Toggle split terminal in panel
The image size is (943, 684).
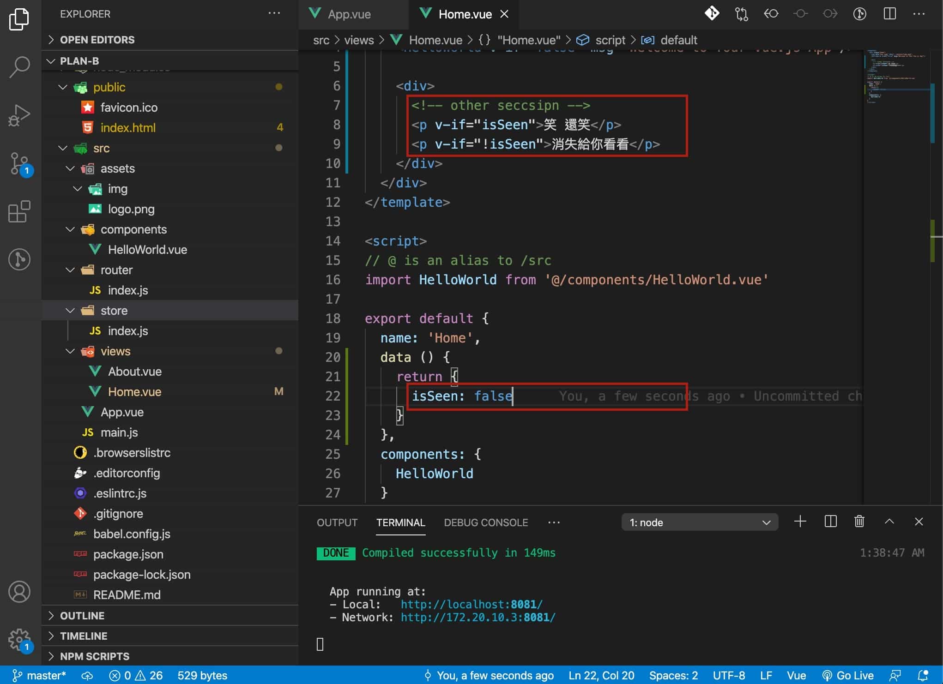[830, 522]
